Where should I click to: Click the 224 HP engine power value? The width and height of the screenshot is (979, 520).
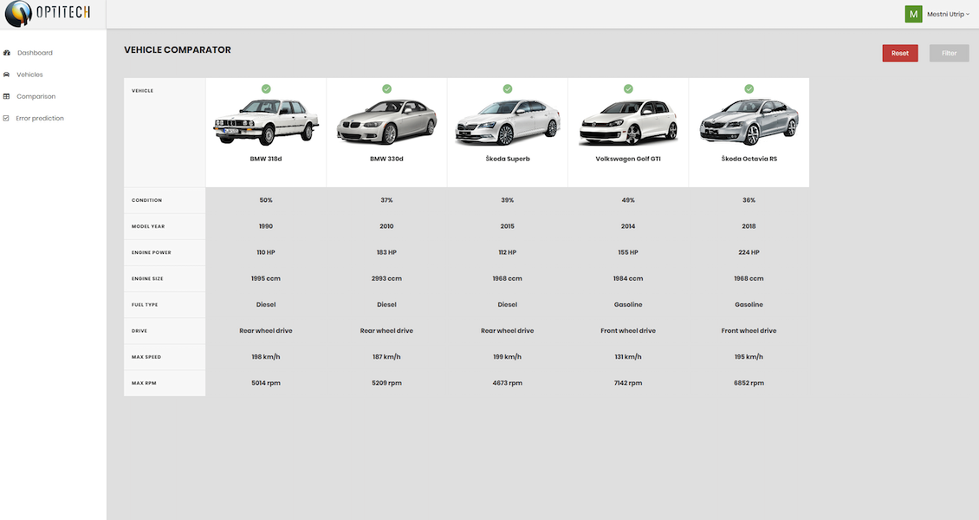[x=749, y=253]
